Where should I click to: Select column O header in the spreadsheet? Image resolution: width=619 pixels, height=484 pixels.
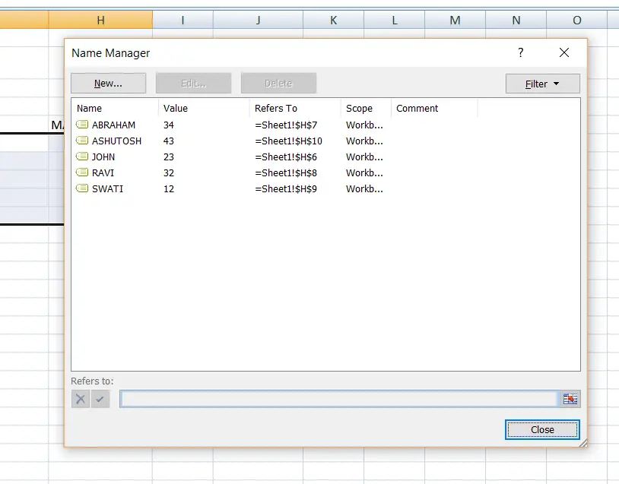[x=576, y=20]
